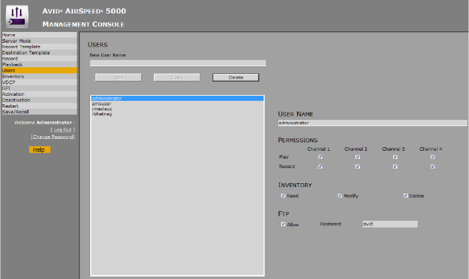Open Help with the orange button
The width and height of the screenshot is (469, 279).
[x=40, y=150]
